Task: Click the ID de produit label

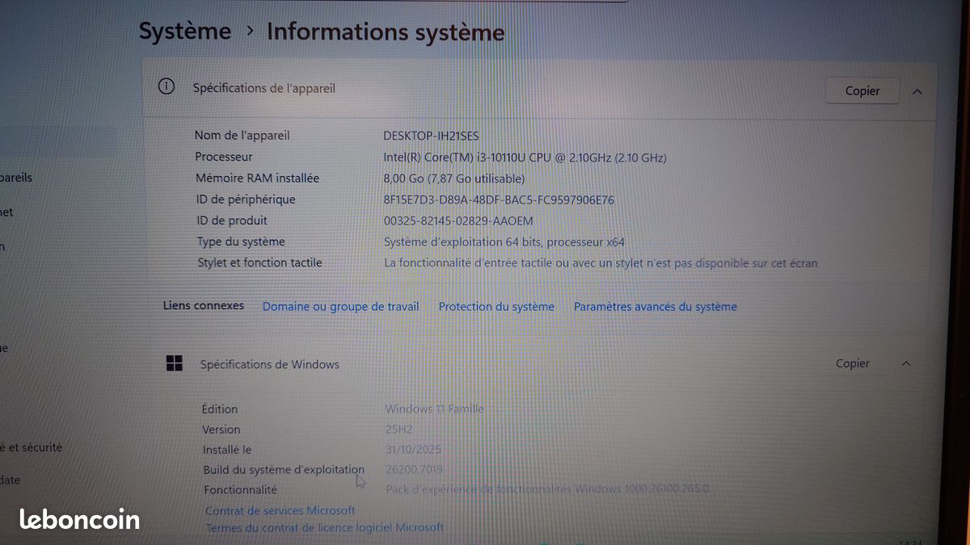Action: [x=231, y=220]
